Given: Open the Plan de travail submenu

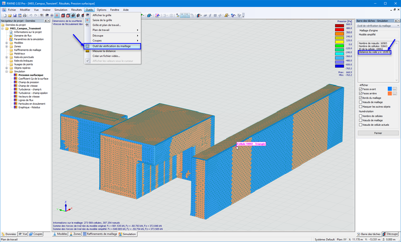Looking at the screenshot, I should [x=112, y=30].
